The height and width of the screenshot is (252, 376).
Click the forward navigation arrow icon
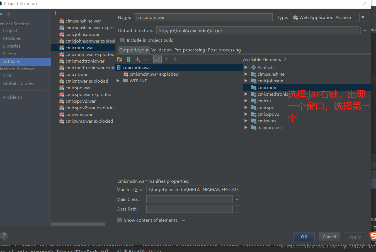pos(9,14)
